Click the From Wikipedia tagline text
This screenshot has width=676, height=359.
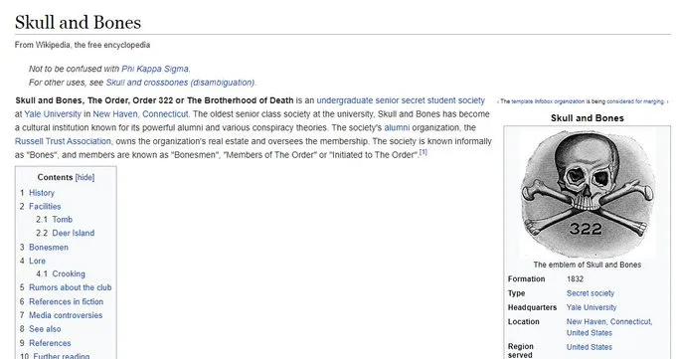click(83, 45)
